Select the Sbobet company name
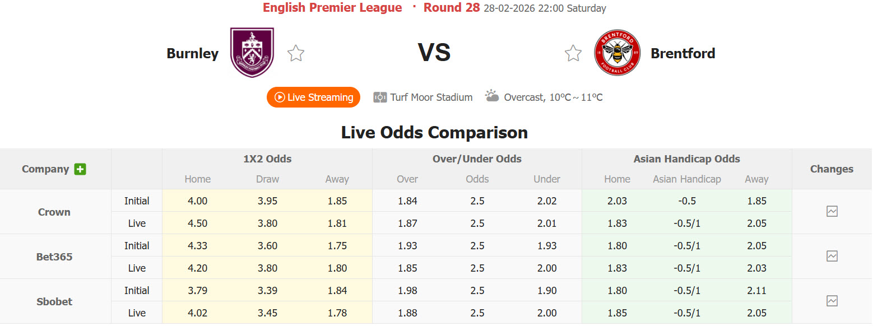The image size is (873, 326). (54, 301)
